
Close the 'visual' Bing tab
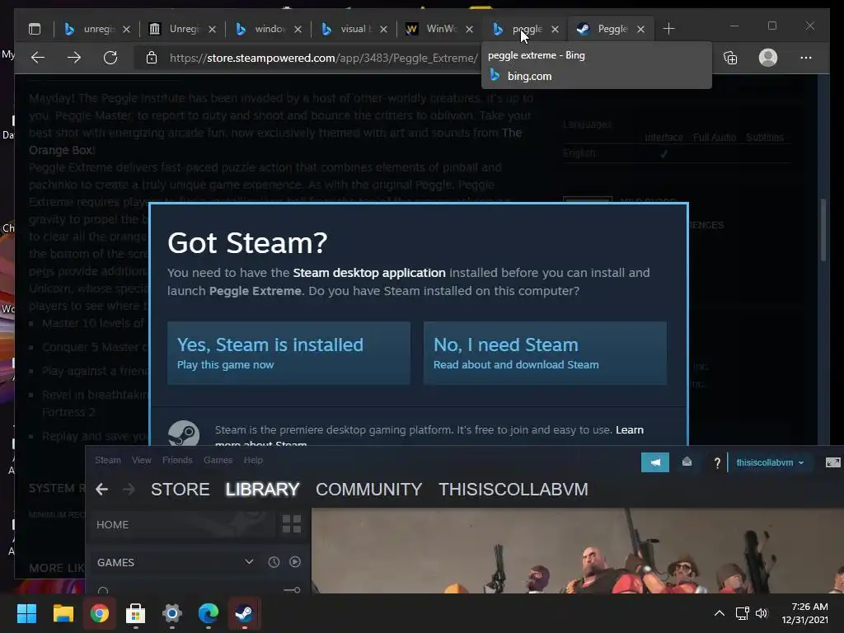[x=383, y=29]
